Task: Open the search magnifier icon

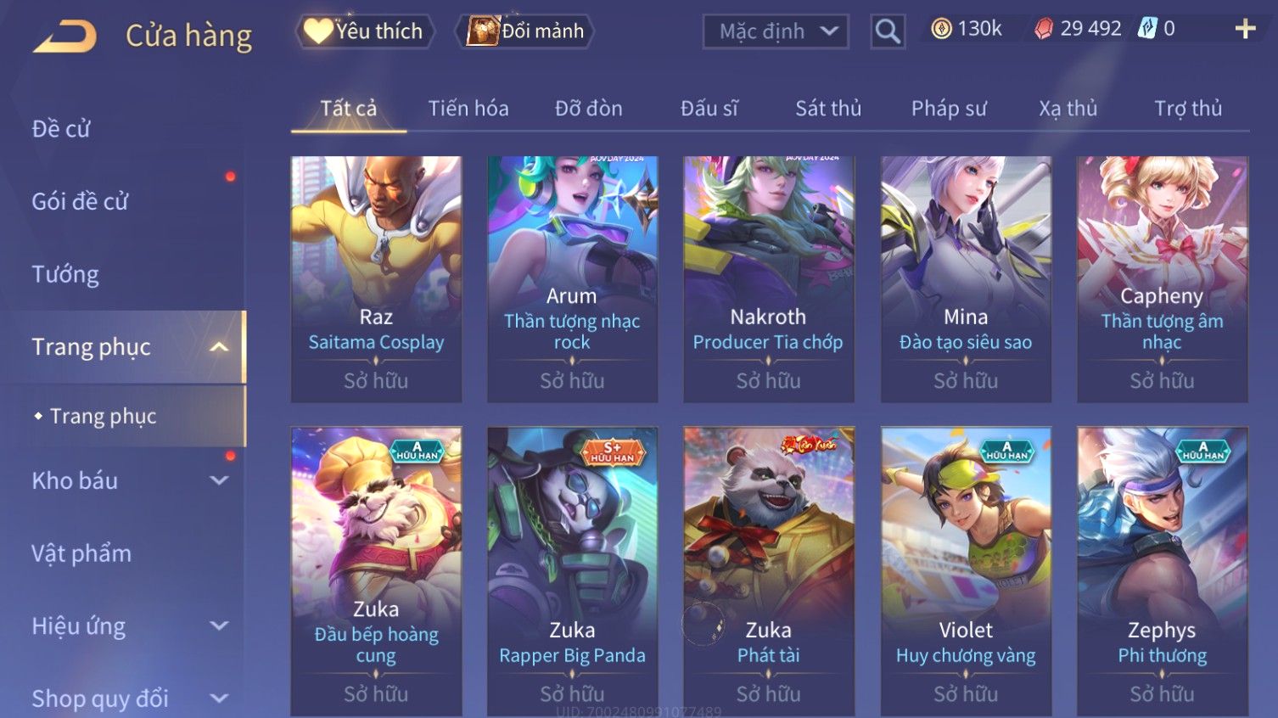Action: click(888, 31)
